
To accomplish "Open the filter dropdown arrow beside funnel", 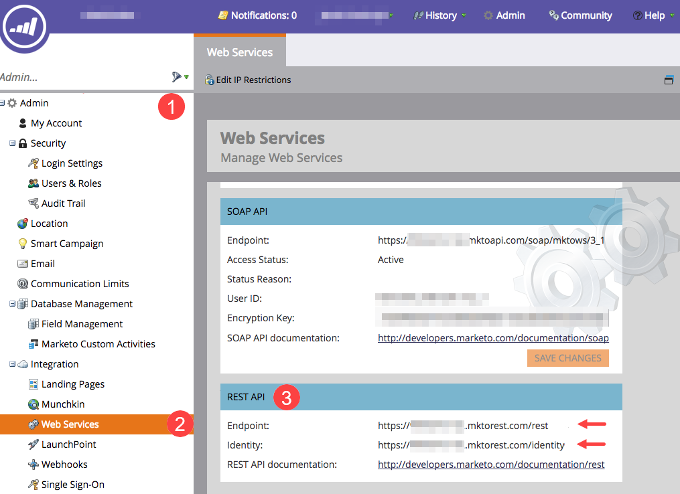I will (x=186, y=77).
